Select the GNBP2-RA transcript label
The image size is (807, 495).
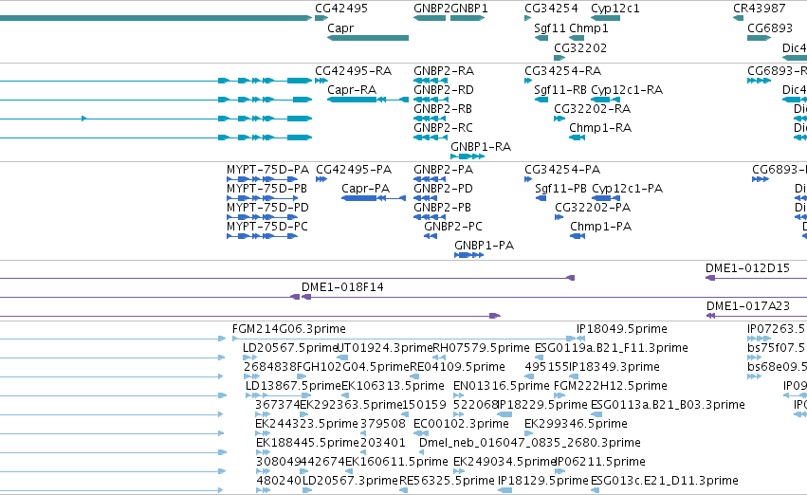point(444,70)
